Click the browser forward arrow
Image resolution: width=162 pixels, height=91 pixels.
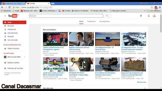click(6, 7)
